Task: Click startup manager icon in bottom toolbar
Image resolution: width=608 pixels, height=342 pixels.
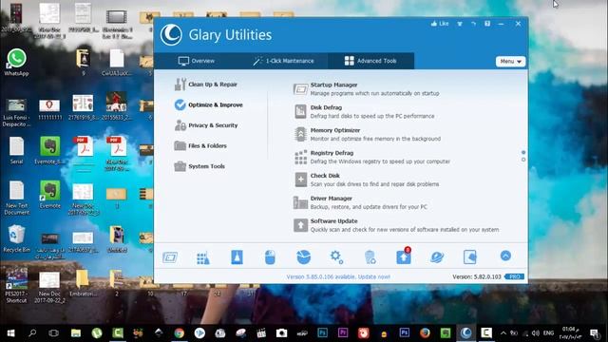Action: coord(170,257)
